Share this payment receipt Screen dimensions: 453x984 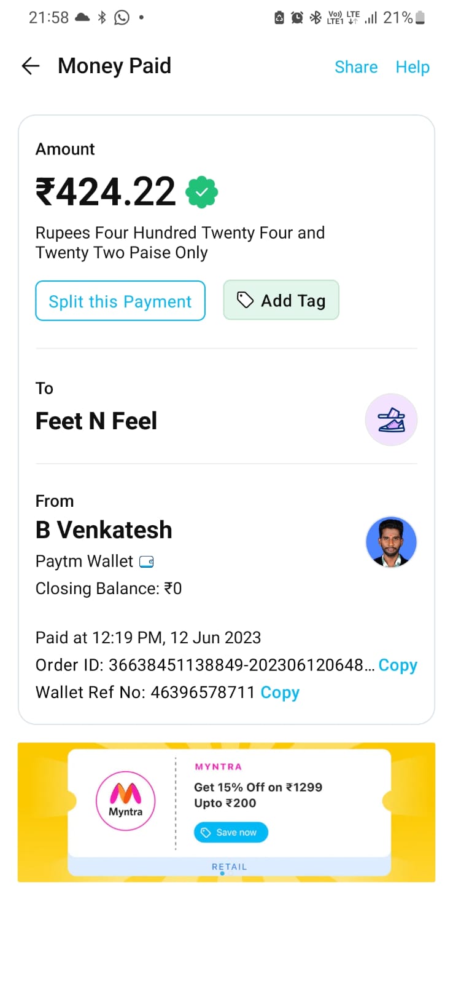[356, 67]
